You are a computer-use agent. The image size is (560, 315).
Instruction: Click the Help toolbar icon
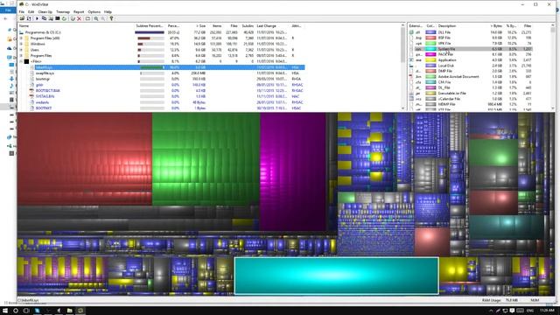click(x=111, y=18)
